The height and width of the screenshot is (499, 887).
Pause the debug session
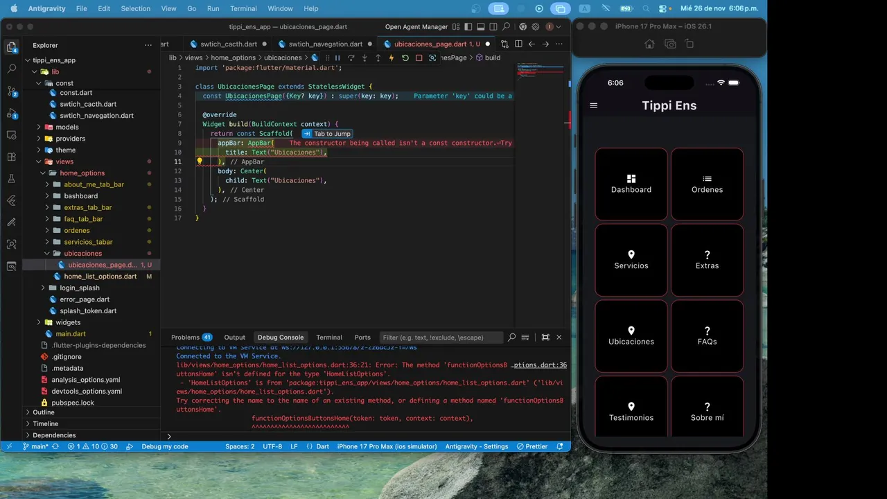337,58
